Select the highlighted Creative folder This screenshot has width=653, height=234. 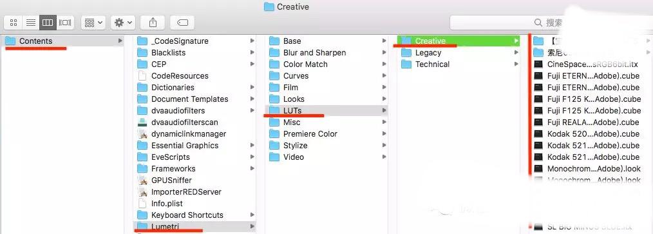click(x=459, y=41)
